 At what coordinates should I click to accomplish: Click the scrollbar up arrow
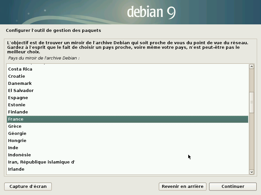point(251,66)
